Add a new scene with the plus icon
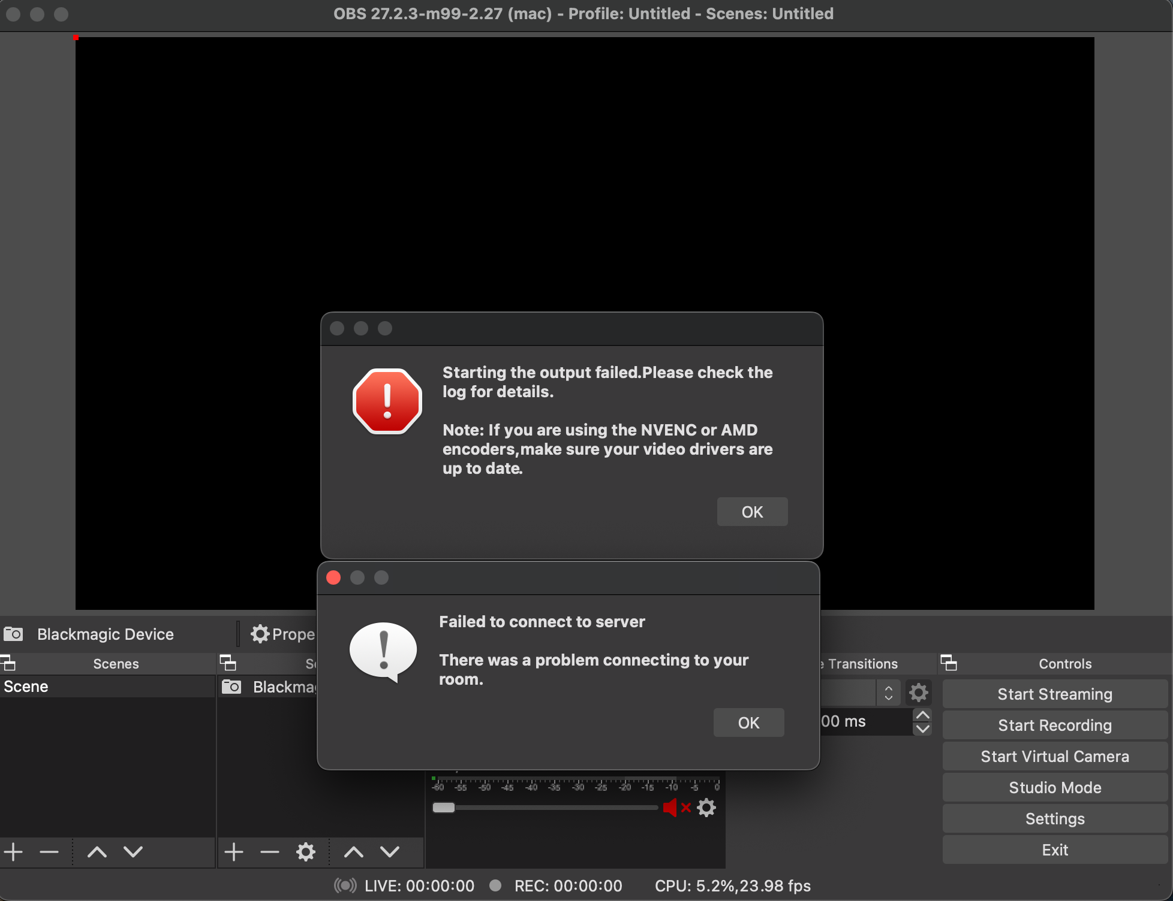Screen dimensions: 1173x901 [x=13, y=852]
